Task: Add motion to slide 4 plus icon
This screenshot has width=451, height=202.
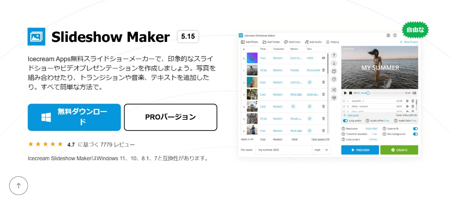Action: tap(293, 106)
